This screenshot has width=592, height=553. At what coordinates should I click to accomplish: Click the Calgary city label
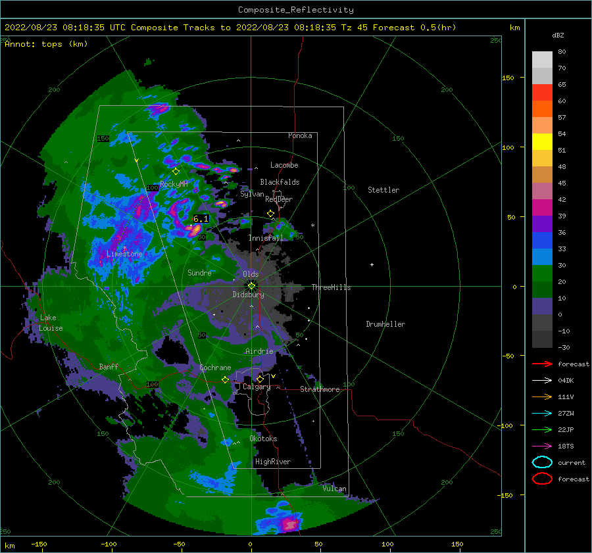pos(257,387)
